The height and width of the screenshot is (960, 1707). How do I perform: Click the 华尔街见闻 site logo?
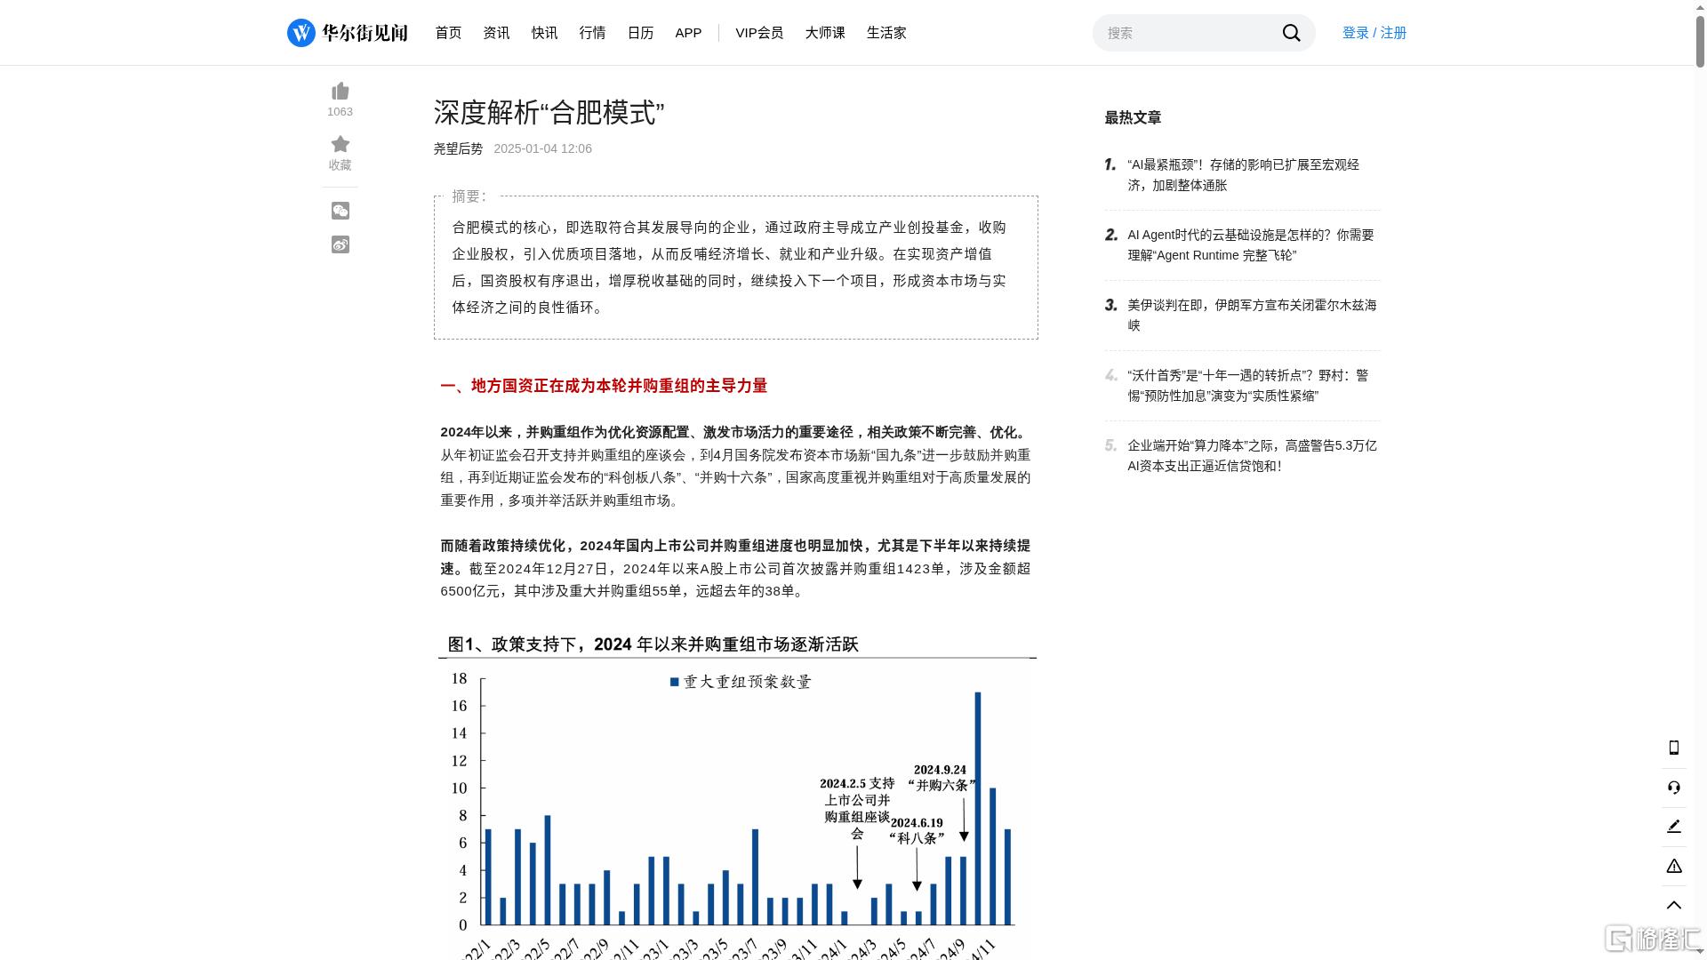pos(347,33)
